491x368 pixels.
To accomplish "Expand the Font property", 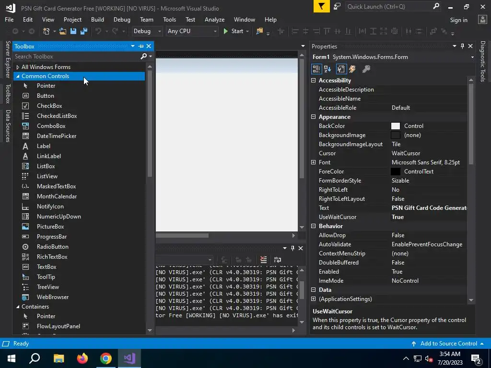I will 313,162.
